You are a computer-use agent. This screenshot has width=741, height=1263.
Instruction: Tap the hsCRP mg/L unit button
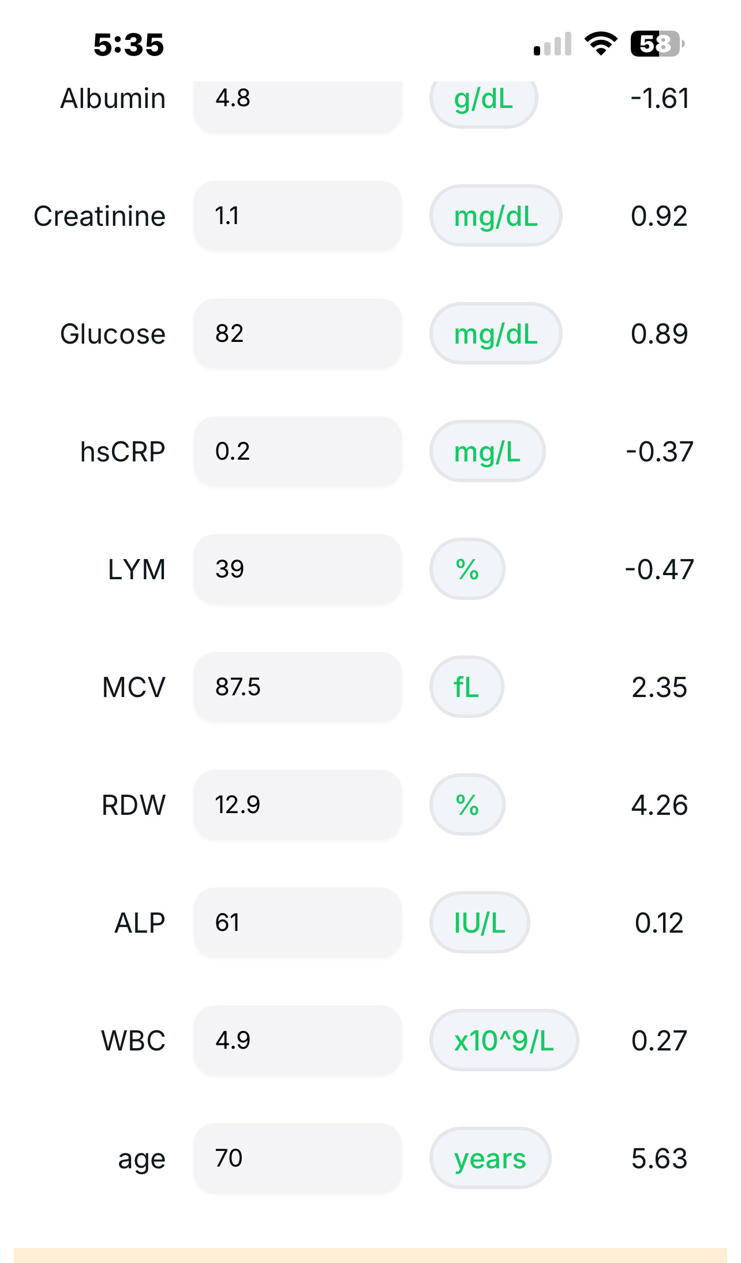[x=487, y=452]
